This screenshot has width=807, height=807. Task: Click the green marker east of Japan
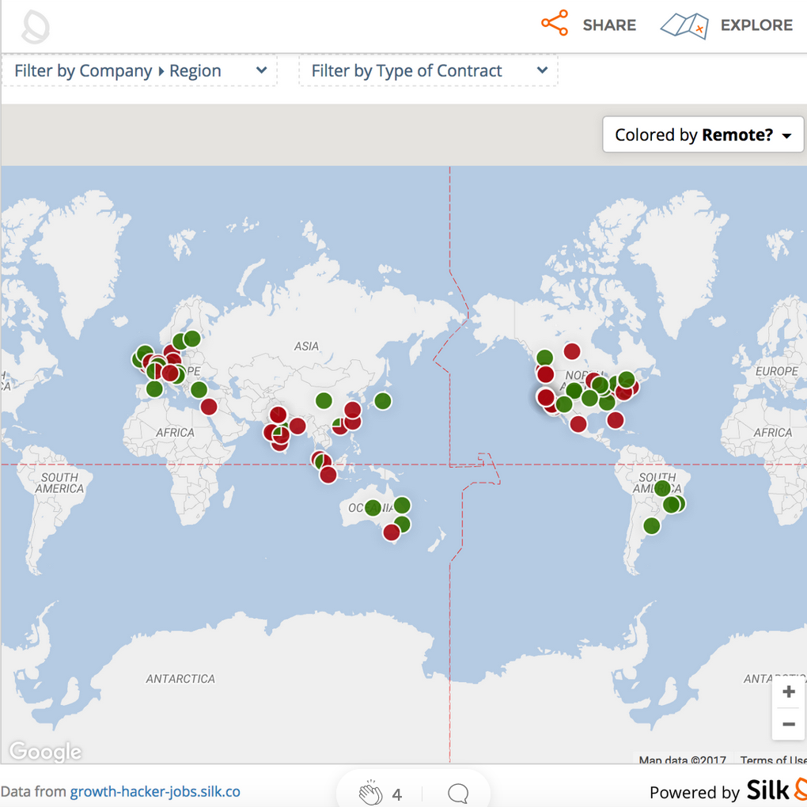[x=383, y=401]
